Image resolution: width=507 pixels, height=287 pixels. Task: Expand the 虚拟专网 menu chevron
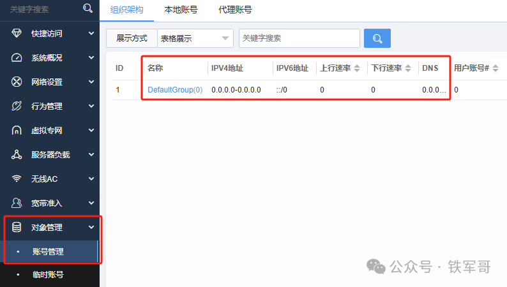(91, 130)
